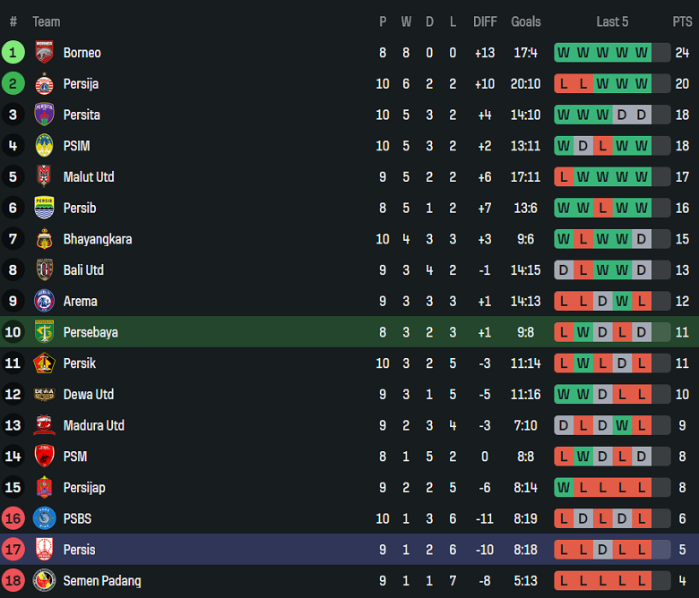Viewport: 699px width, 598px height.
Task: Click the position 1 green rank badge
Action: click(13, 53)
